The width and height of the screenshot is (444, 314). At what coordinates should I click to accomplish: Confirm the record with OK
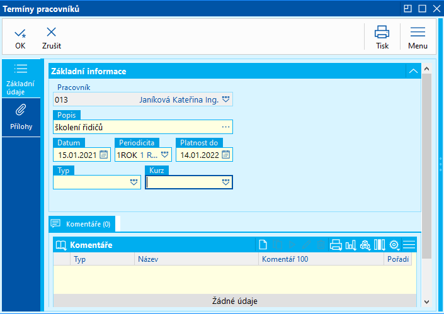coord(20,38)
